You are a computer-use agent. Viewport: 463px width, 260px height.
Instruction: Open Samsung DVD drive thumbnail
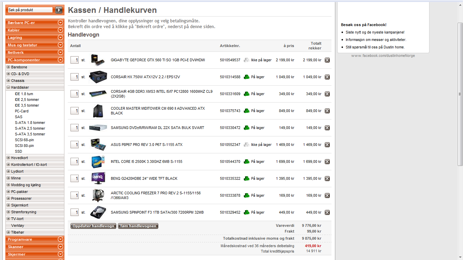point(98,128)
